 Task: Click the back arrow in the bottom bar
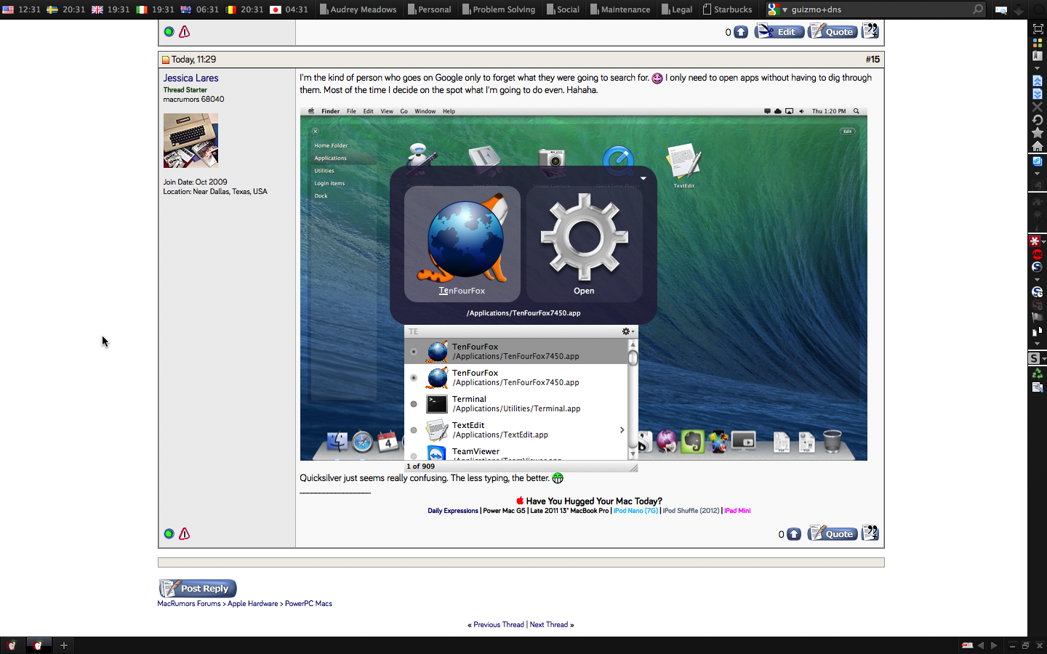(x=981, y=645)
